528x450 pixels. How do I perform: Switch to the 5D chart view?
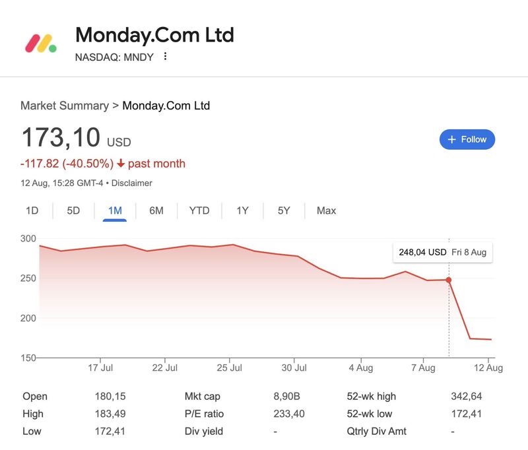click(73, 210)
